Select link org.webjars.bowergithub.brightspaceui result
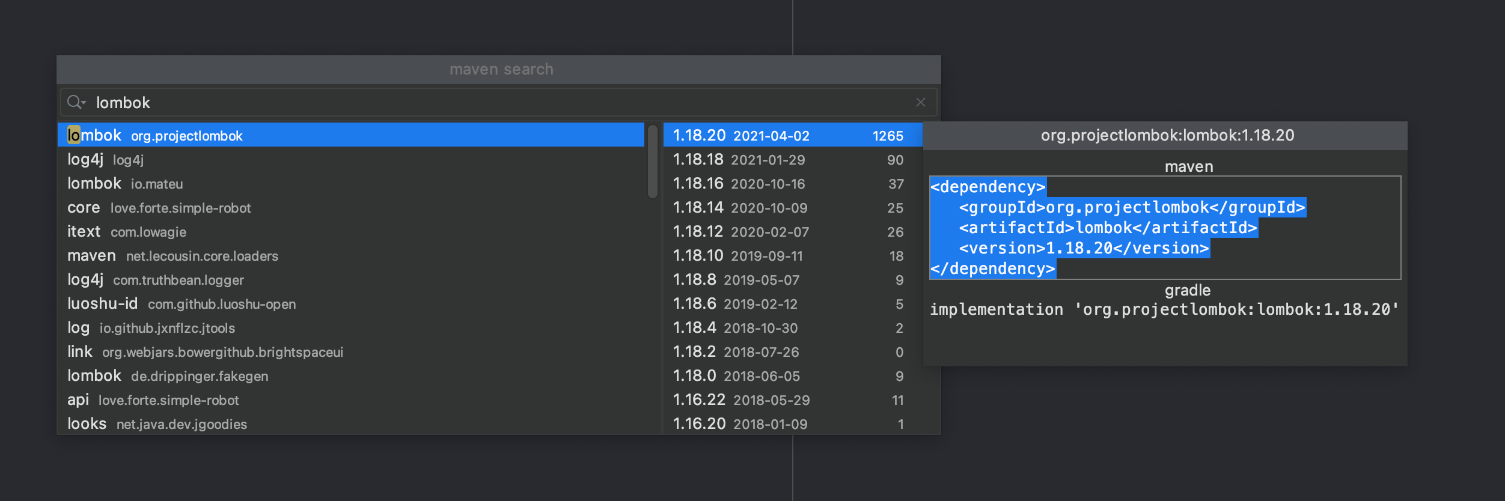Image resolution: width=1505 pixels, height=501 pixels. pos(351,351)
